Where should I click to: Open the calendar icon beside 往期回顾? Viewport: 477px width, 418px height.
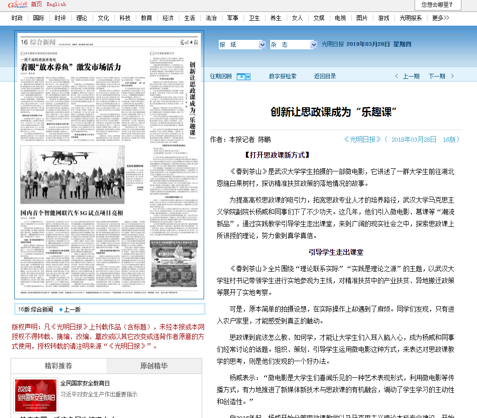pyautogui.click(x=241, y=77)
